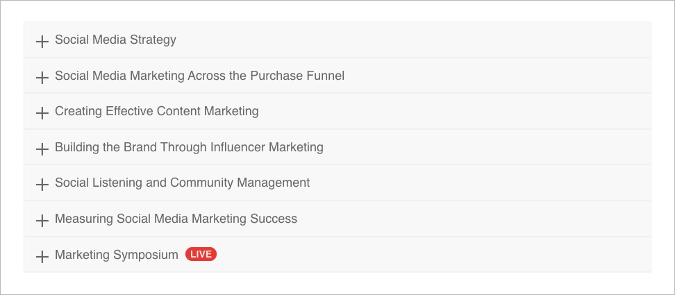Screen dimensions: 675x295
Task: Click plus icon for Social Listening section
Action: pos(42,184)
